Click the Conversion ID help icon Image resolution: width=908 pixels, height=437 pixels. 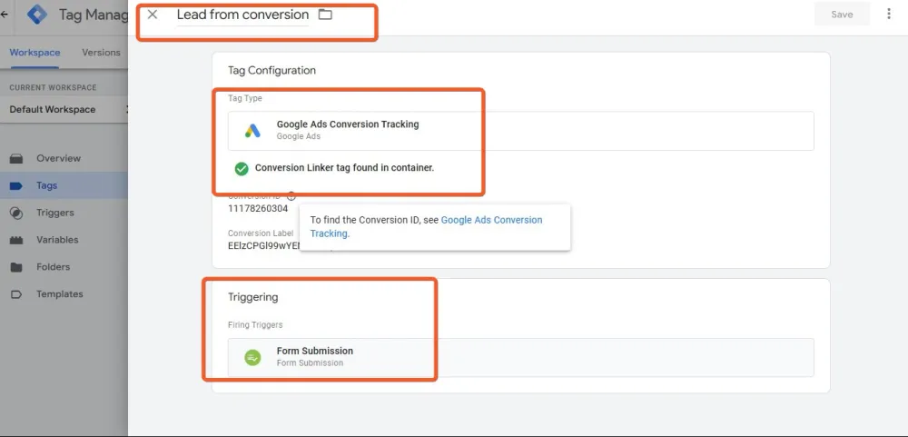291,196
